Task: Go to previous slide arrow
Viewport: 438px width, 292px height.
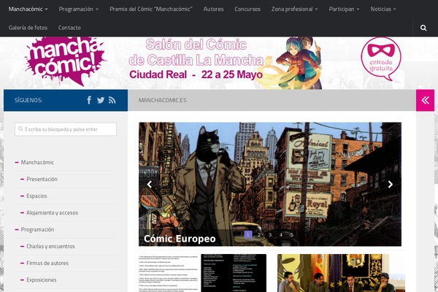Action: [x=150, y=184]
